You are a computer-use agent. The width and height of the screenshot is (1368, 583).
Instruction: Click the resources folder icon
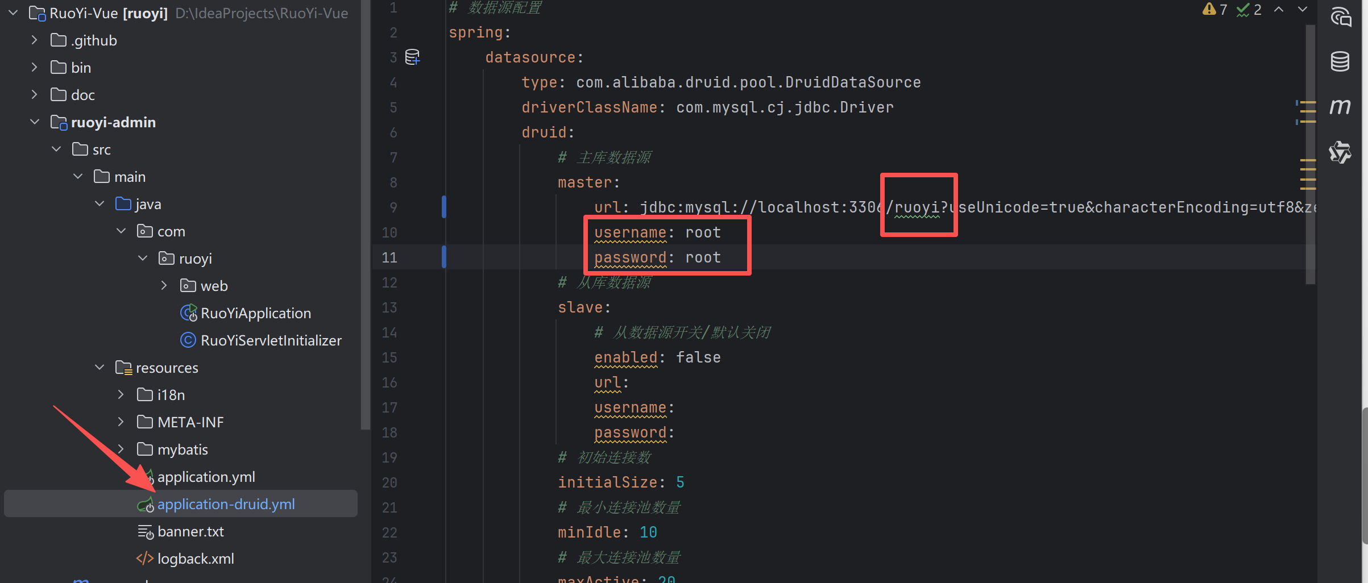[x=123, y=368]
